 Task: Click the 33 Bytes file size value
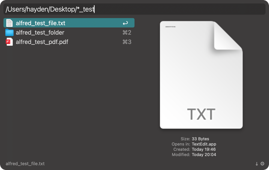point(200,139)
